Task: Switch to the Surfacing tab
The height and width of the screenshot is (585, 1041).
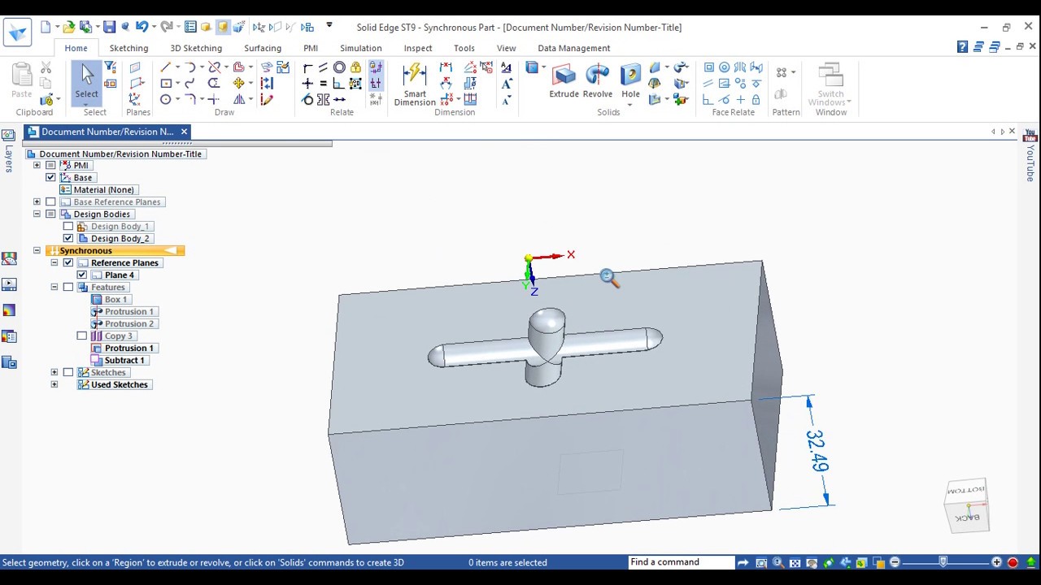Action: [x=263, y=48]
